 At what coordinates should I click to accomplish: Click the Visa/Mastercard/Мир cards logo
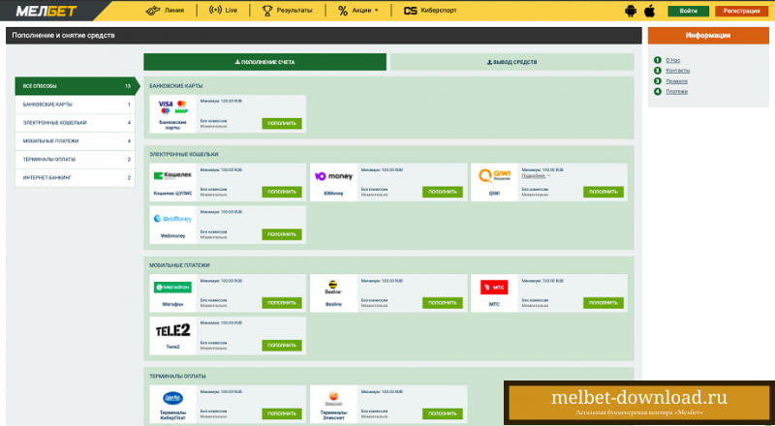point(173,107)
